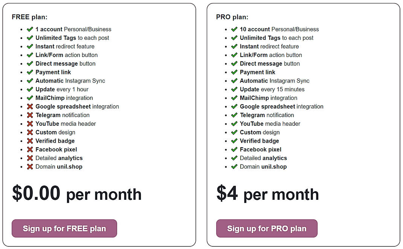Click the red X beside Google spreadsheet integration
Screen dimensions: 403x249
pyautogui.click(x=30, y=106)
